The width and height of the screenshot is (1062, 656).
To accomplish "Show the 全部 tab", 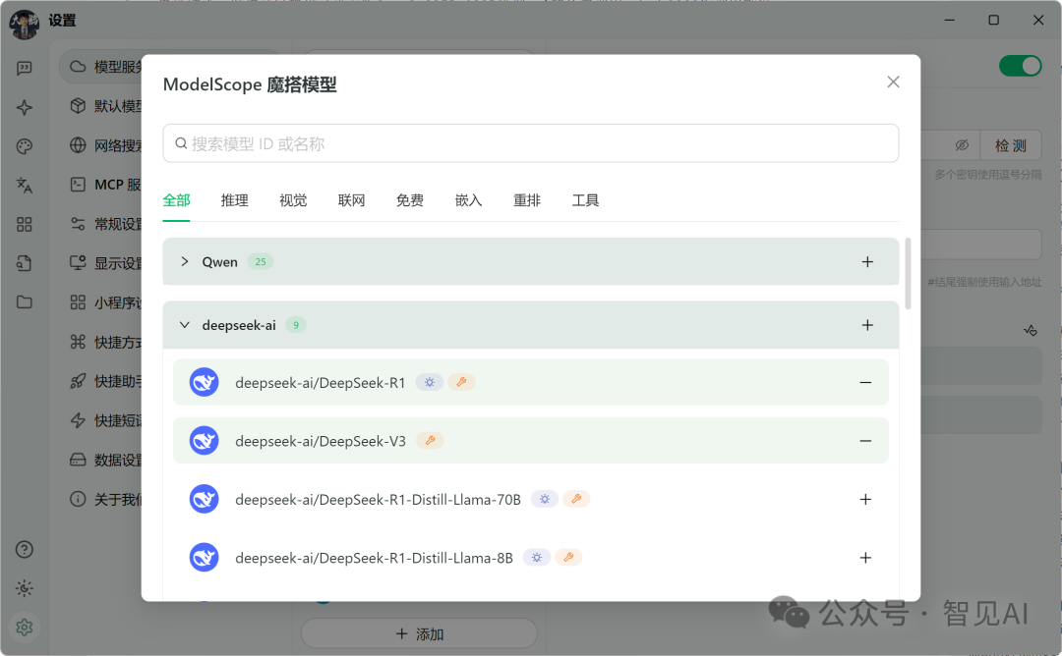I will (176, 200).
